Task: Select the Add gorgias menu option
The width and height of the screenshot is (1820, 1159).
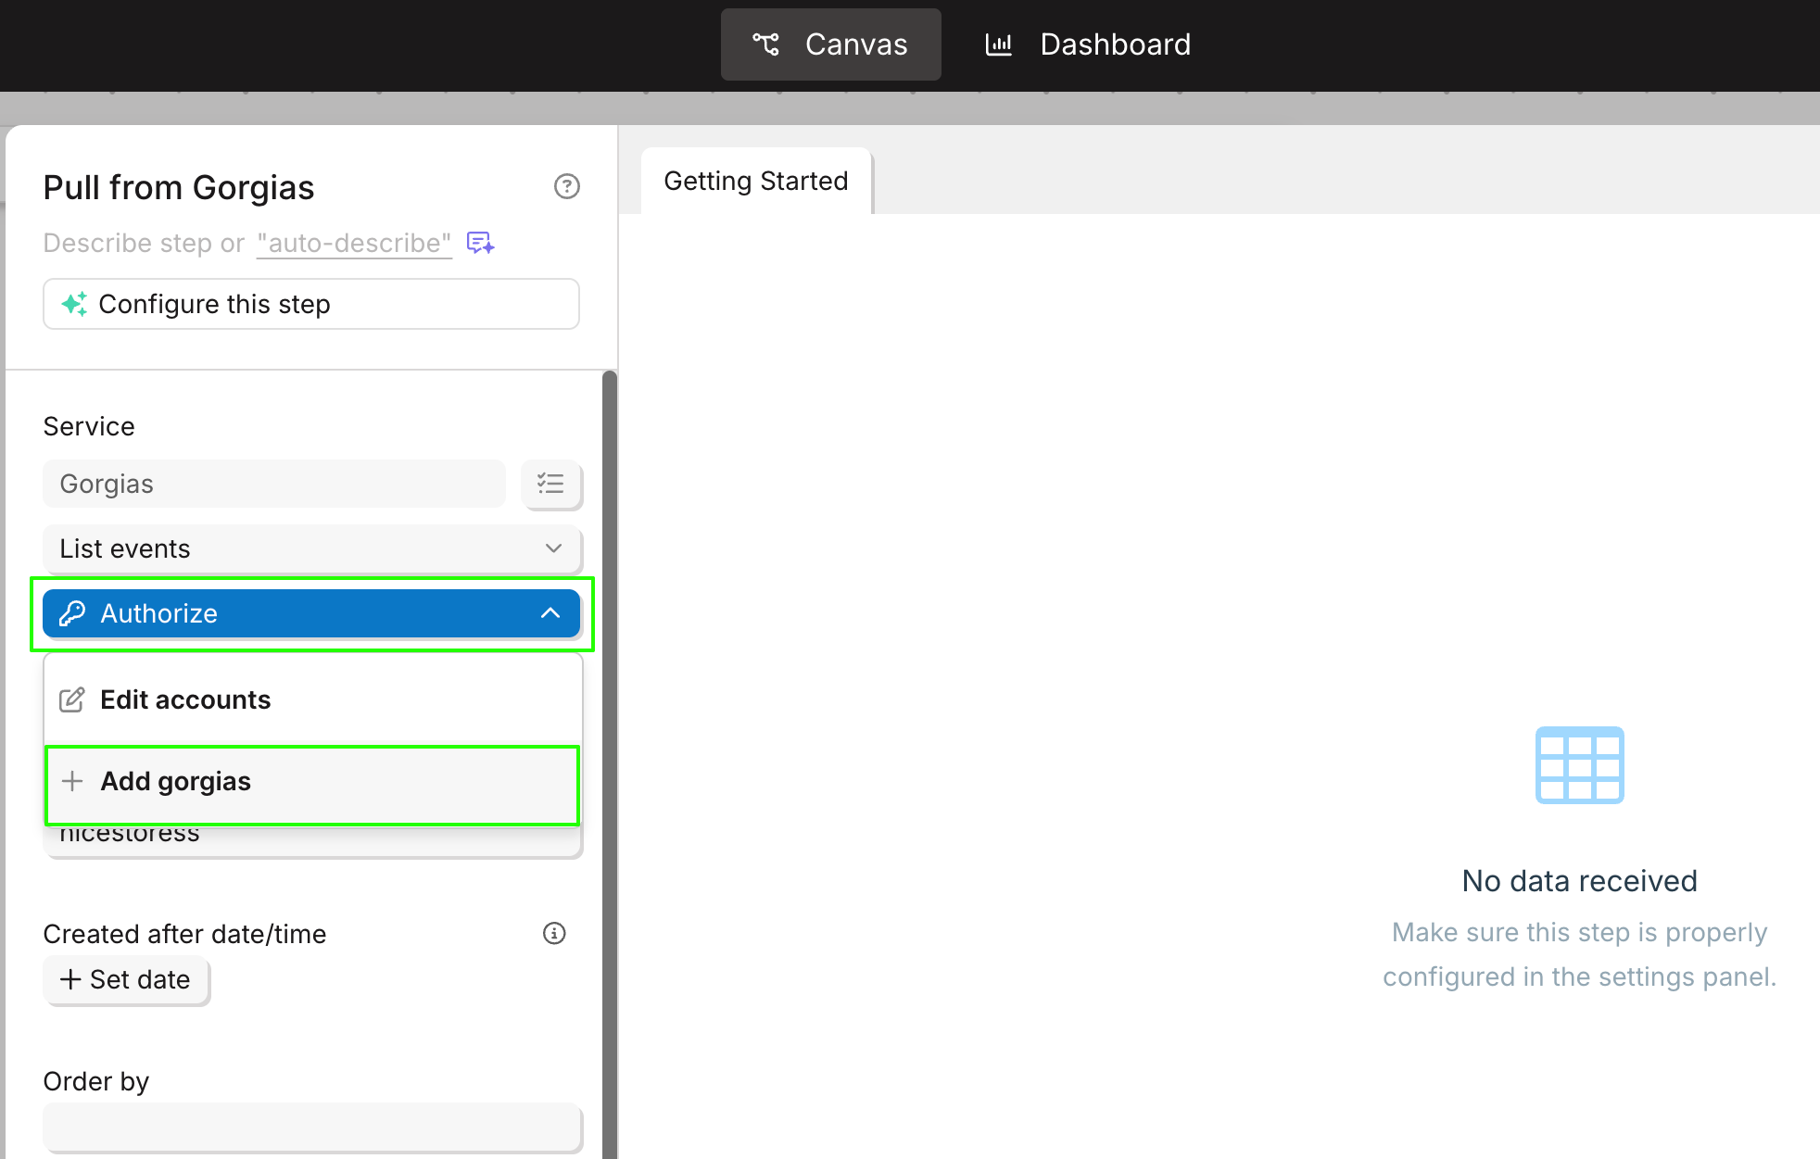Action: [176, 781]
